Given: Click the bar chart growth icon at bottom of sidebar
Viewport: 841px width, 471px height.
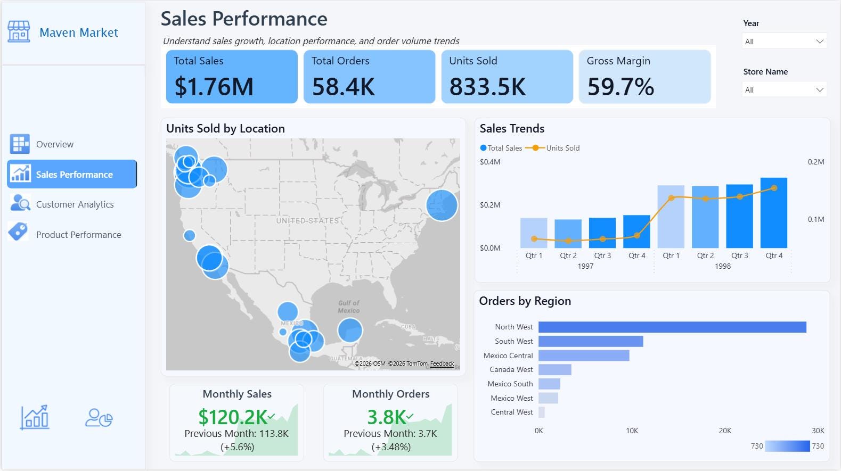Looking at the screenshot, I should (35, 417).
